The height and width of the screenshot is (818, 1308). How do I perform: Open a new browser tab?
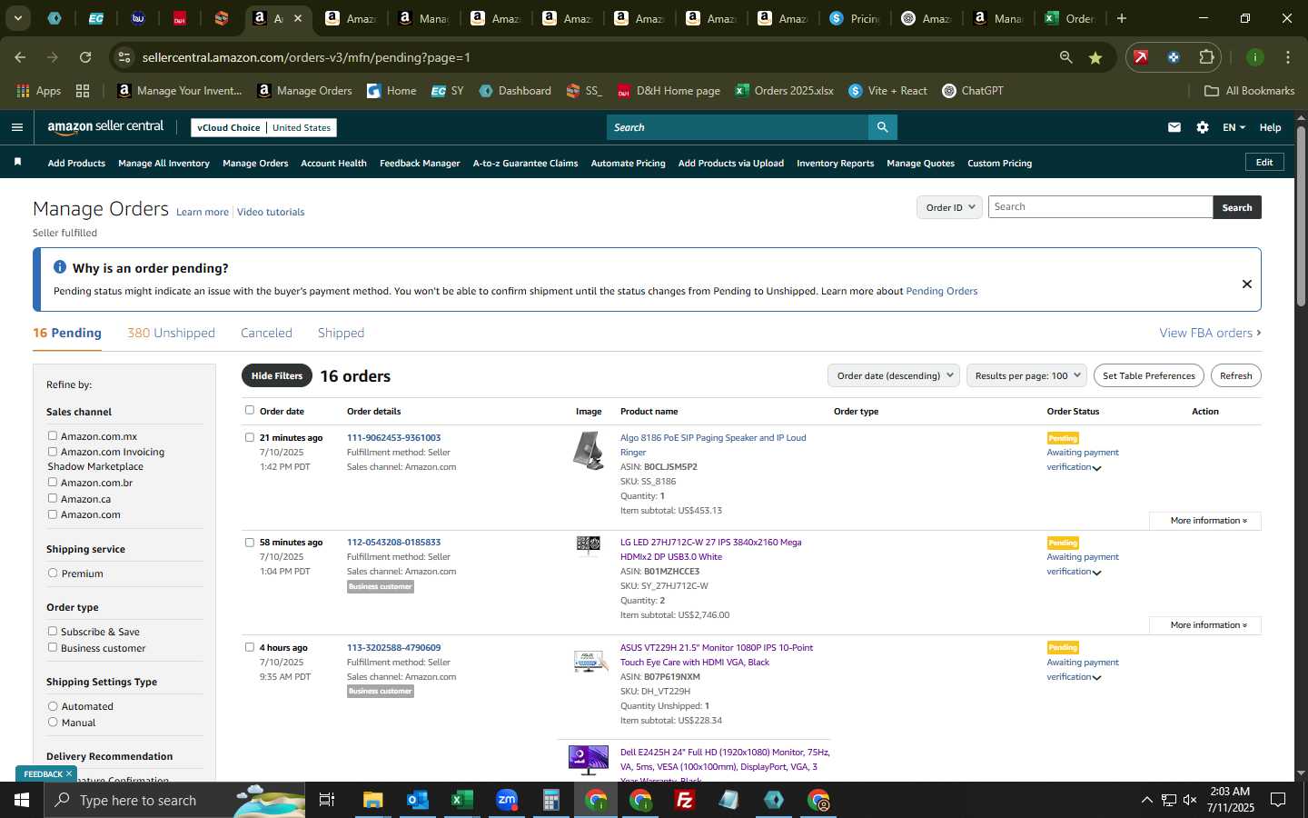(x=1122, y=18)
